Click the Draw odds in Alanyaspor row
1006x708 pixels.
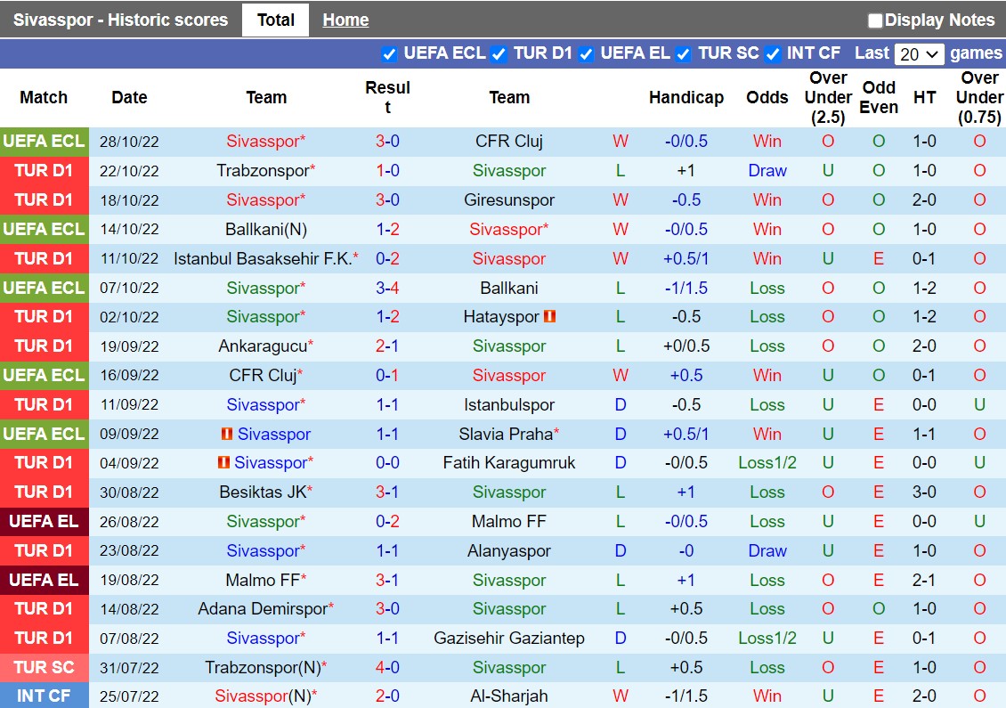[x=767, y=550]
